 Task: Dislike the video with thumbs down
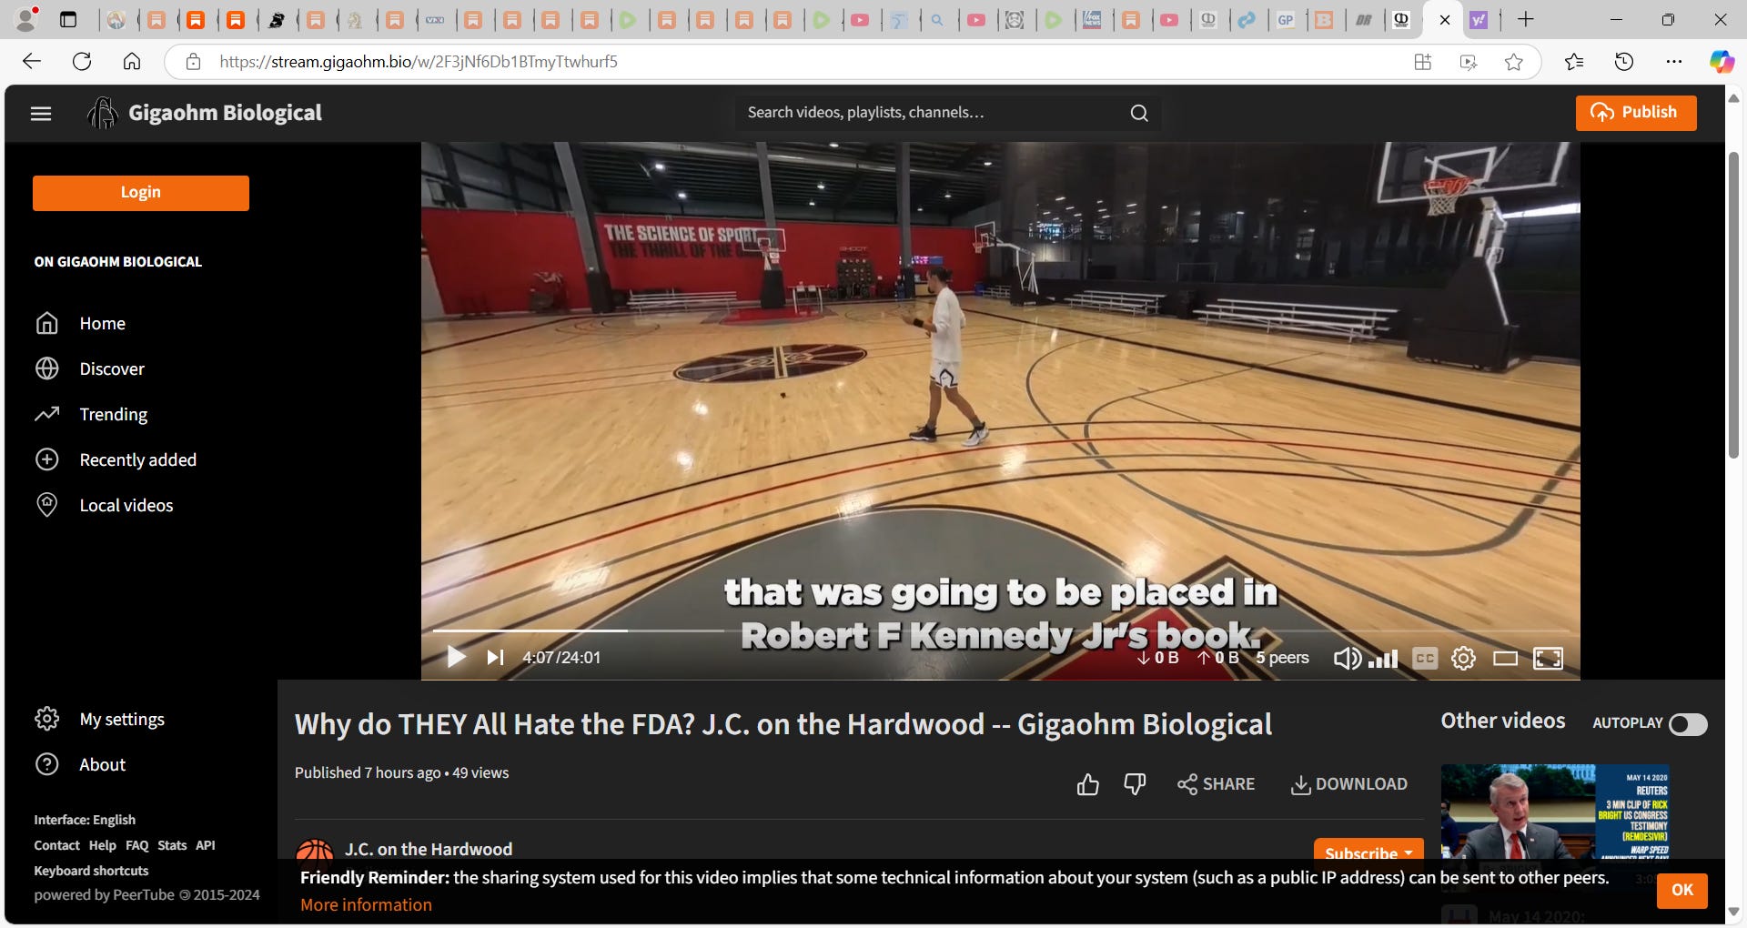[1135, 784]
